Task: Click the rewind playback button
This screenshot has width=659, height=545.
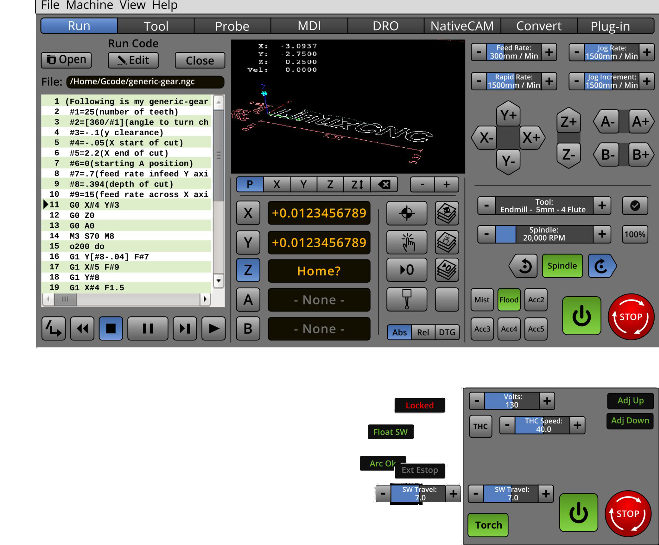Action: (82, 328)
